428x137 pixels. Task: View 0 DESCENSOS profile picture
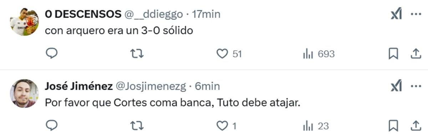coord(24,21)
